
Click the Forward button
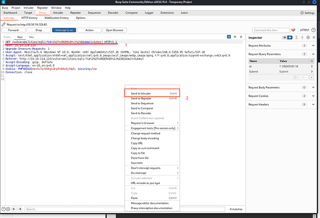click(x=14, y=30)
